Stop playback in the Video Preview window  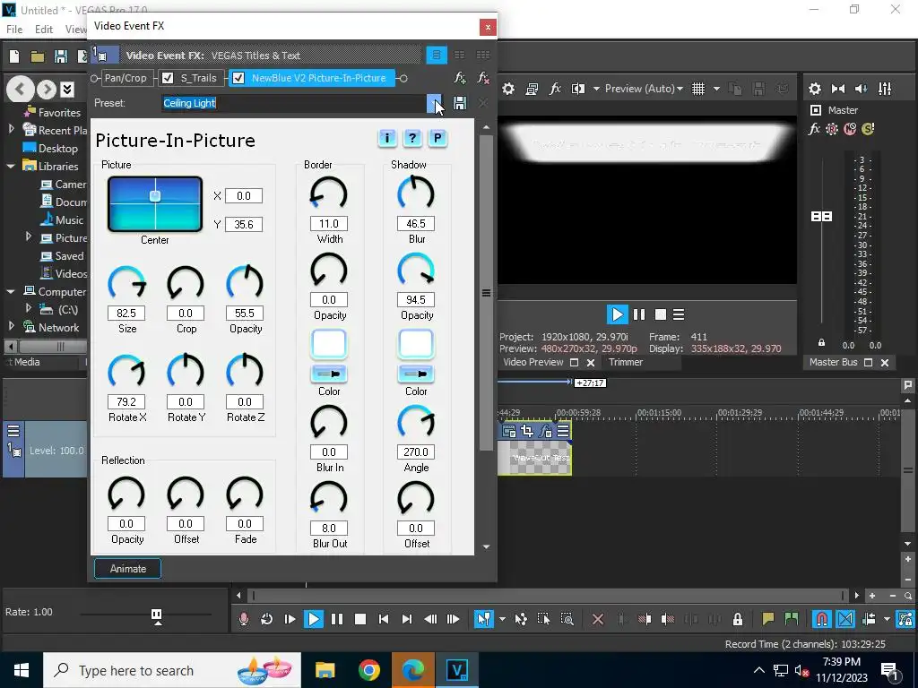(661, 314)
